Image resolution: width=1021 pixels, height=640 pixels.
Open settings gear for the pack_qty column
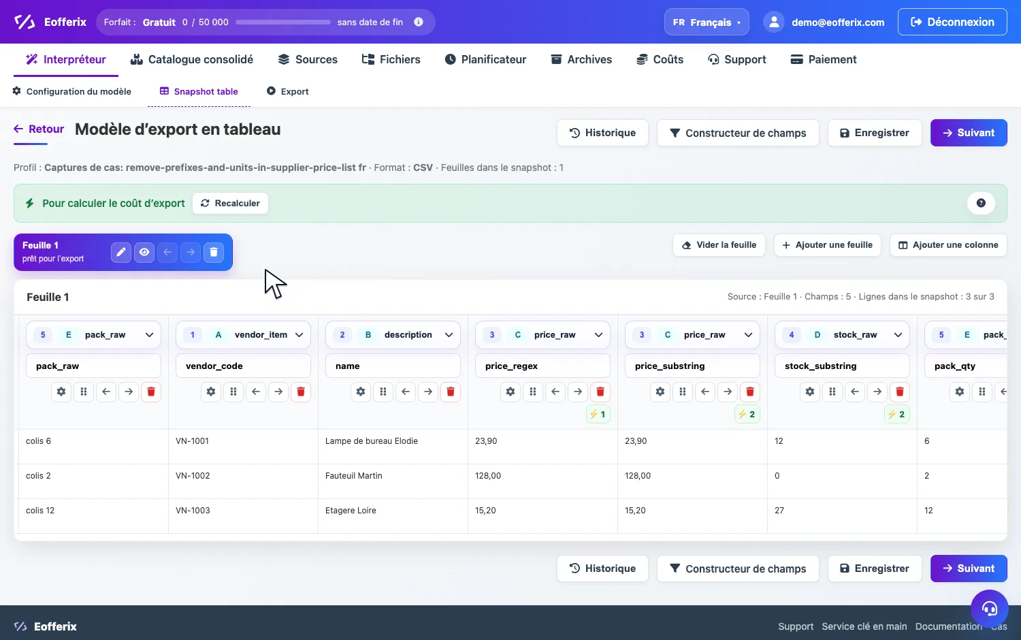click(960, 391)
